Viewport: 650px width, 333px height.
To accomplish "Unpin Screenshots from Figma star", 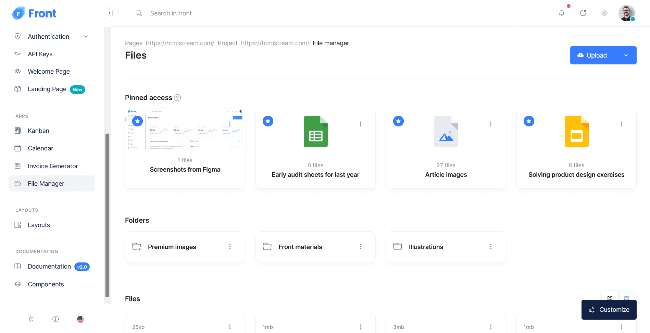I will (x=137, y=121).
